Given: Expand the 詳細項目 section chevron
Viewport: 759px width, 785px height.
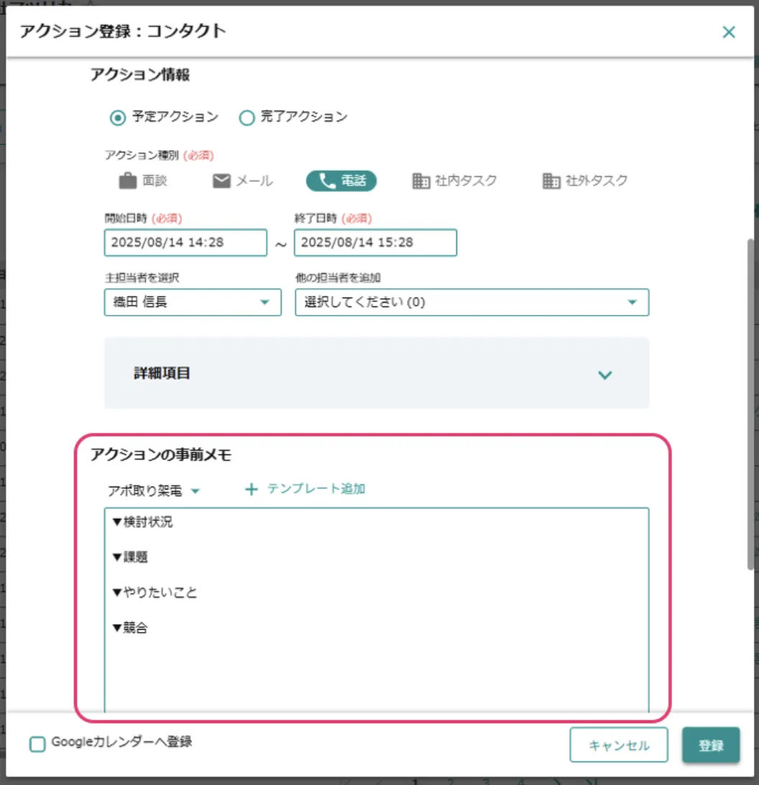Looking at the screenshot, I should point(605,375).
